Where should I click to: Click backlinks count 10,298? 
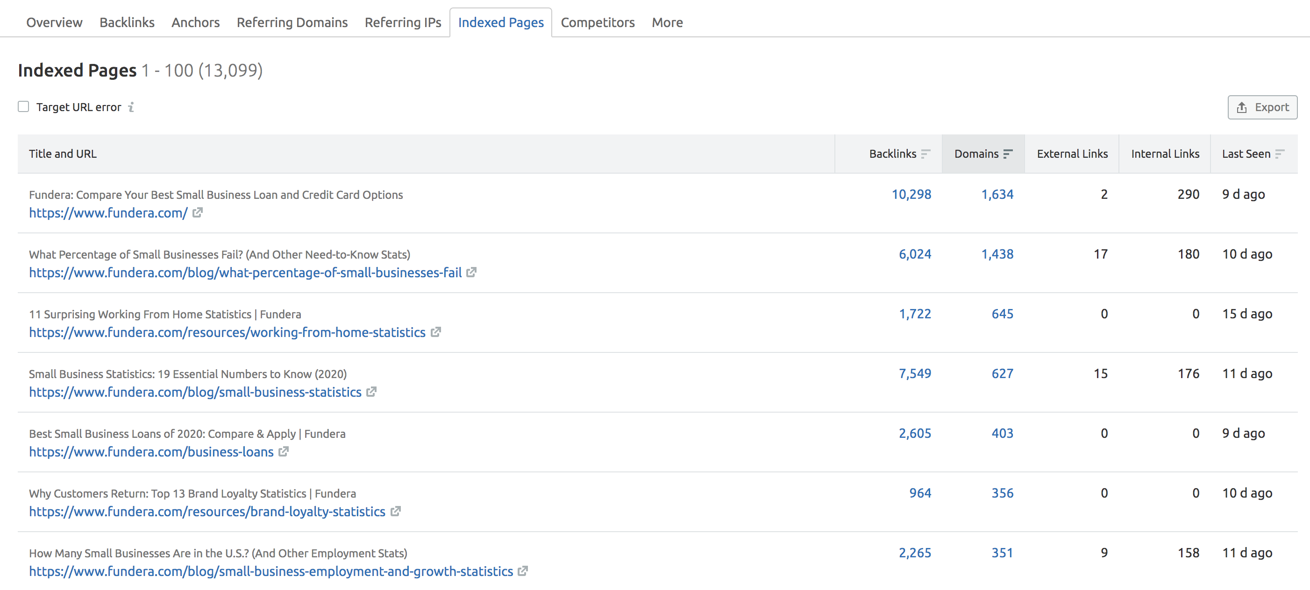click(x=911, y=194)
